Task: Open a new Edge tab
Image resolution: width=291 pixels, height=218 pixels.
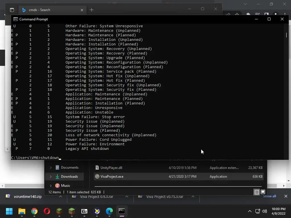Action: [92, 10]
